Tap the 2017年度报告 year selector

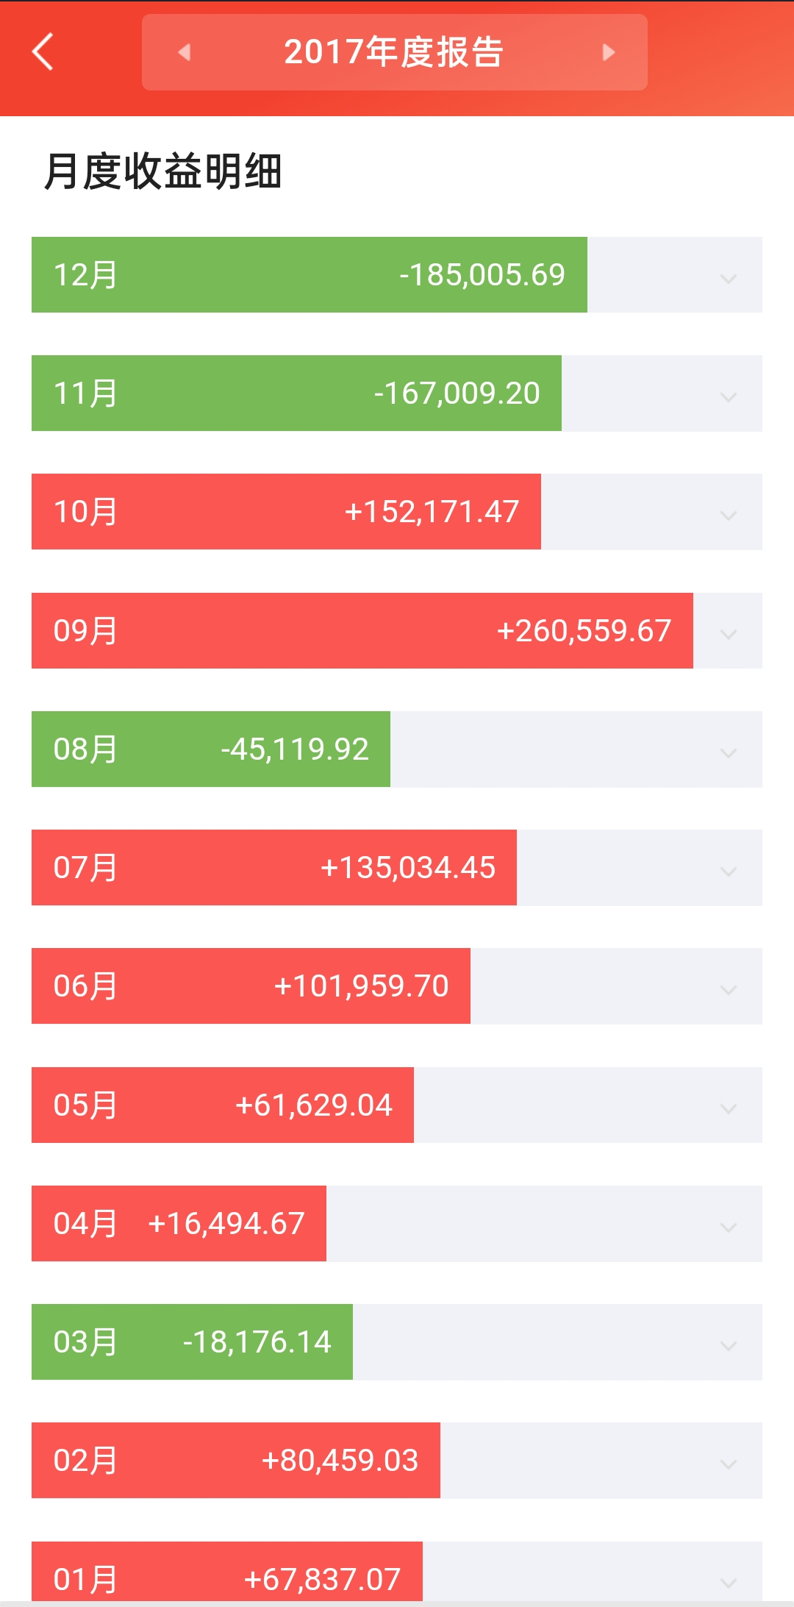(394, 52)
